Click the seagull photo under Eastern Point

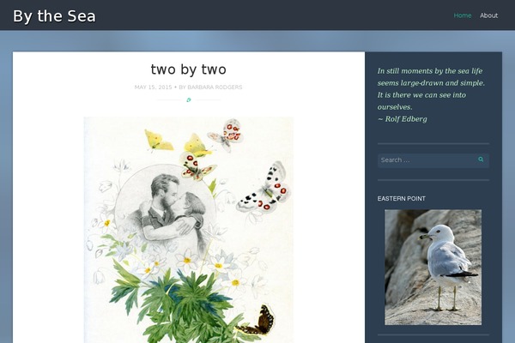tap(433, 268)
